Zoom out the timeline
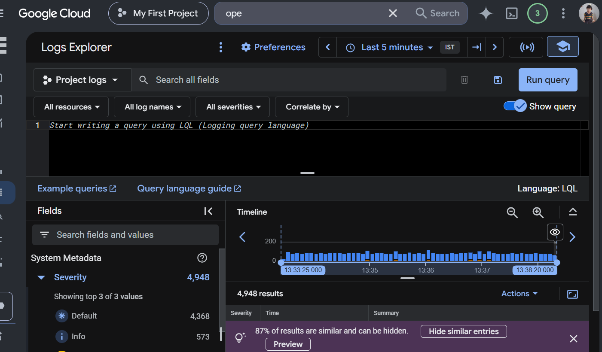602x352 pixels. [512, 212]
